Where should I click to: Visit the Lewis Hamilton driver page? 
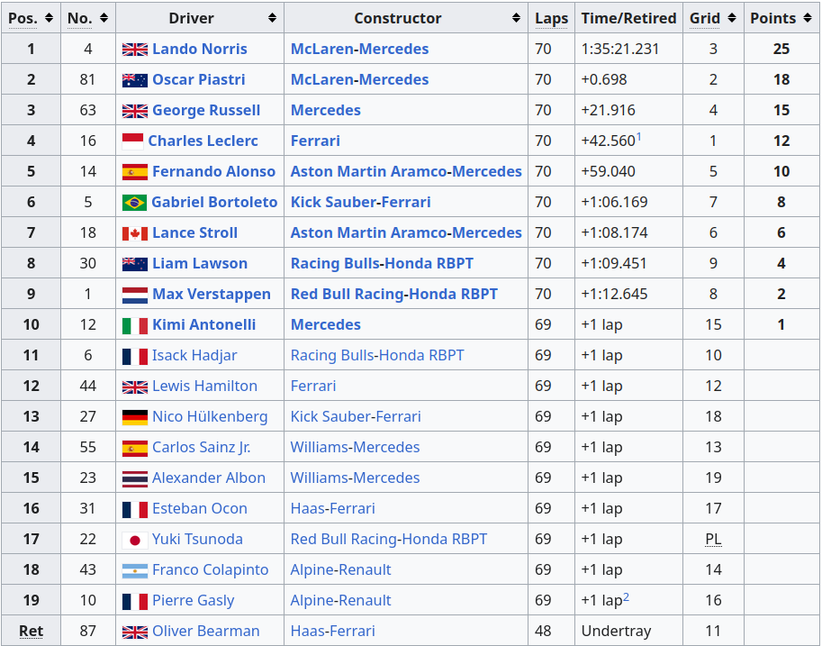[204, 386]
